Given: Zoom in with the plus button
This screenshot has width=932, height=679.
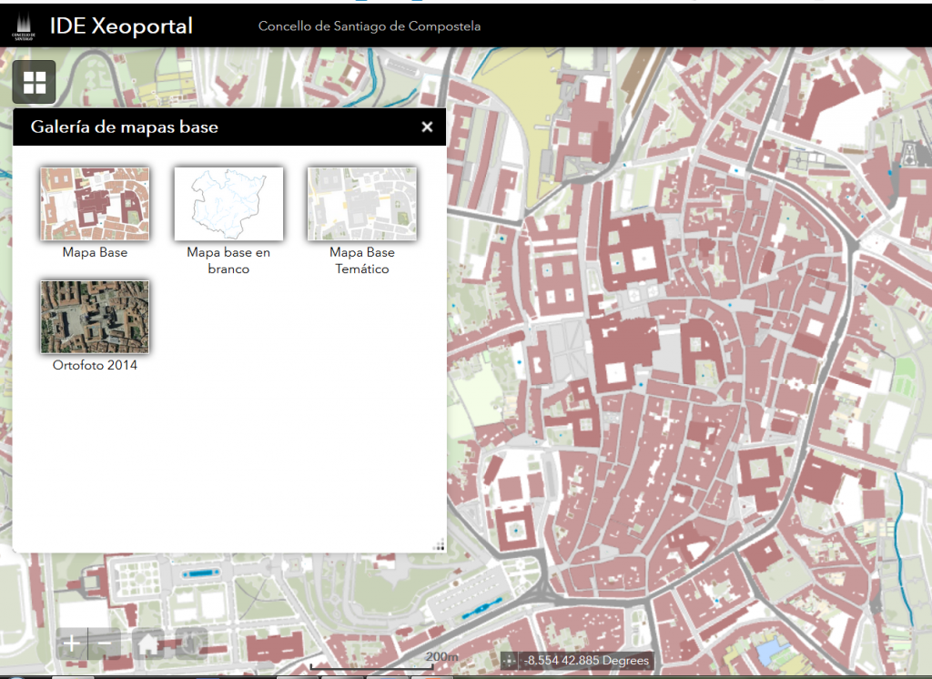Looking at the screenshot, I should [x=71, y=644].
